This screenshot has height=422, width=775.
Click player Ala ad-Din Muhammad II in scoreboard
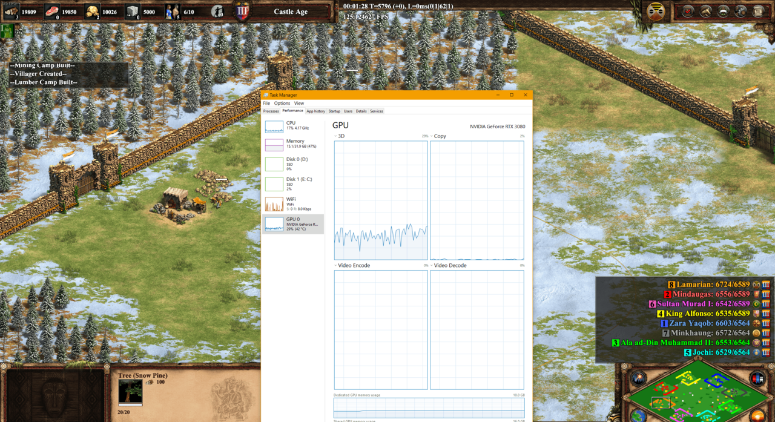681,343
